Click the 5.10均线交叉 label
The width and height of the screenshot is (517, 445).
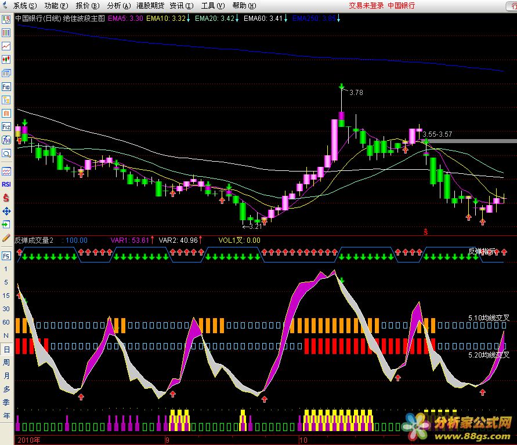point(489,318)
